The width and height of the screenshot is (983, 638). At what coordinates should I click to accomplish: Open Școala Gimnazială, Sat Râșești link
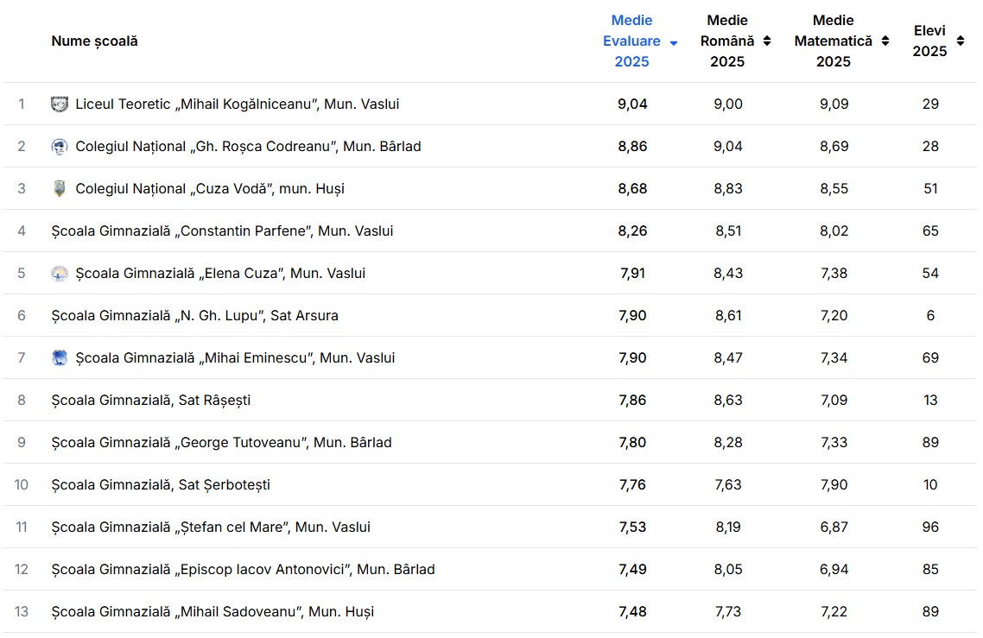point(151,401)
